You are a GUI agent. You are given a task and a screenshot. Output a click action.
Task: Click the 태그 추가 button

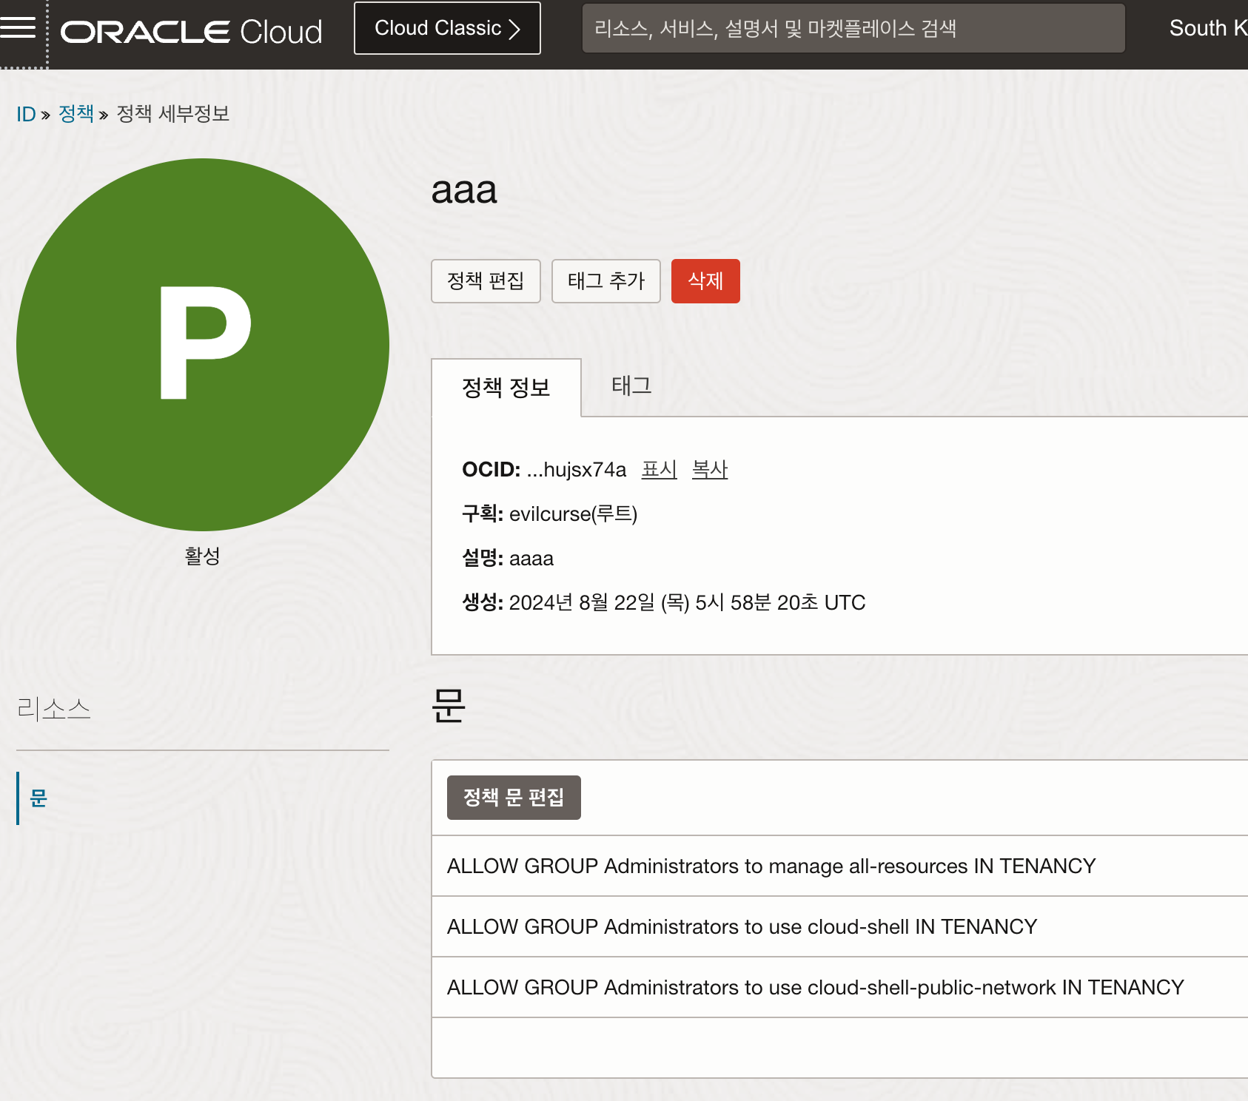coord(605,281)
